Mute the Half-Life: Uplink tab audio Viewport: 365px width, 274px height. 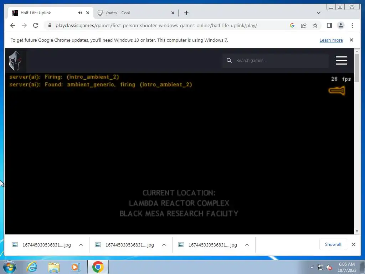pyautogui.click(x=80, y=13)
